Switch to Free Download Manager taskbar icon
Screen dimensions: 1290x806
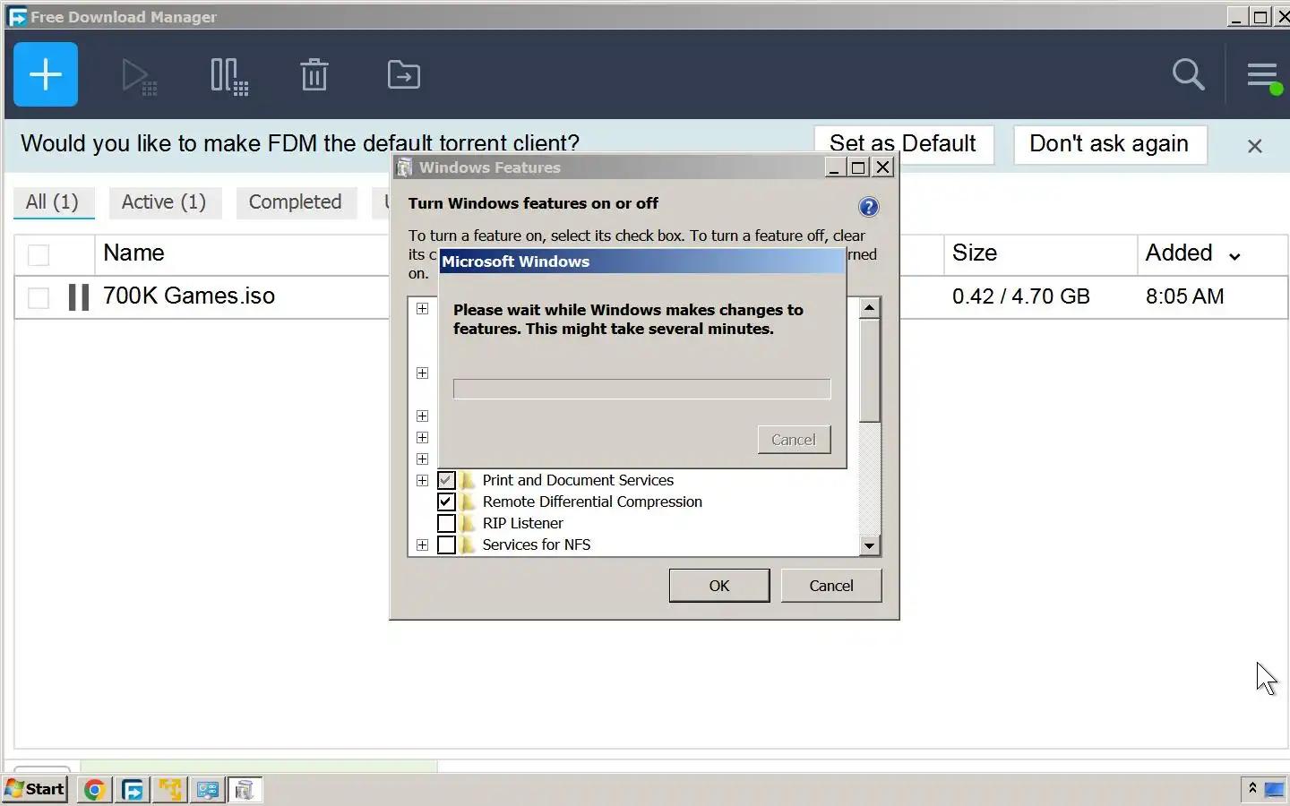(133, 790)
